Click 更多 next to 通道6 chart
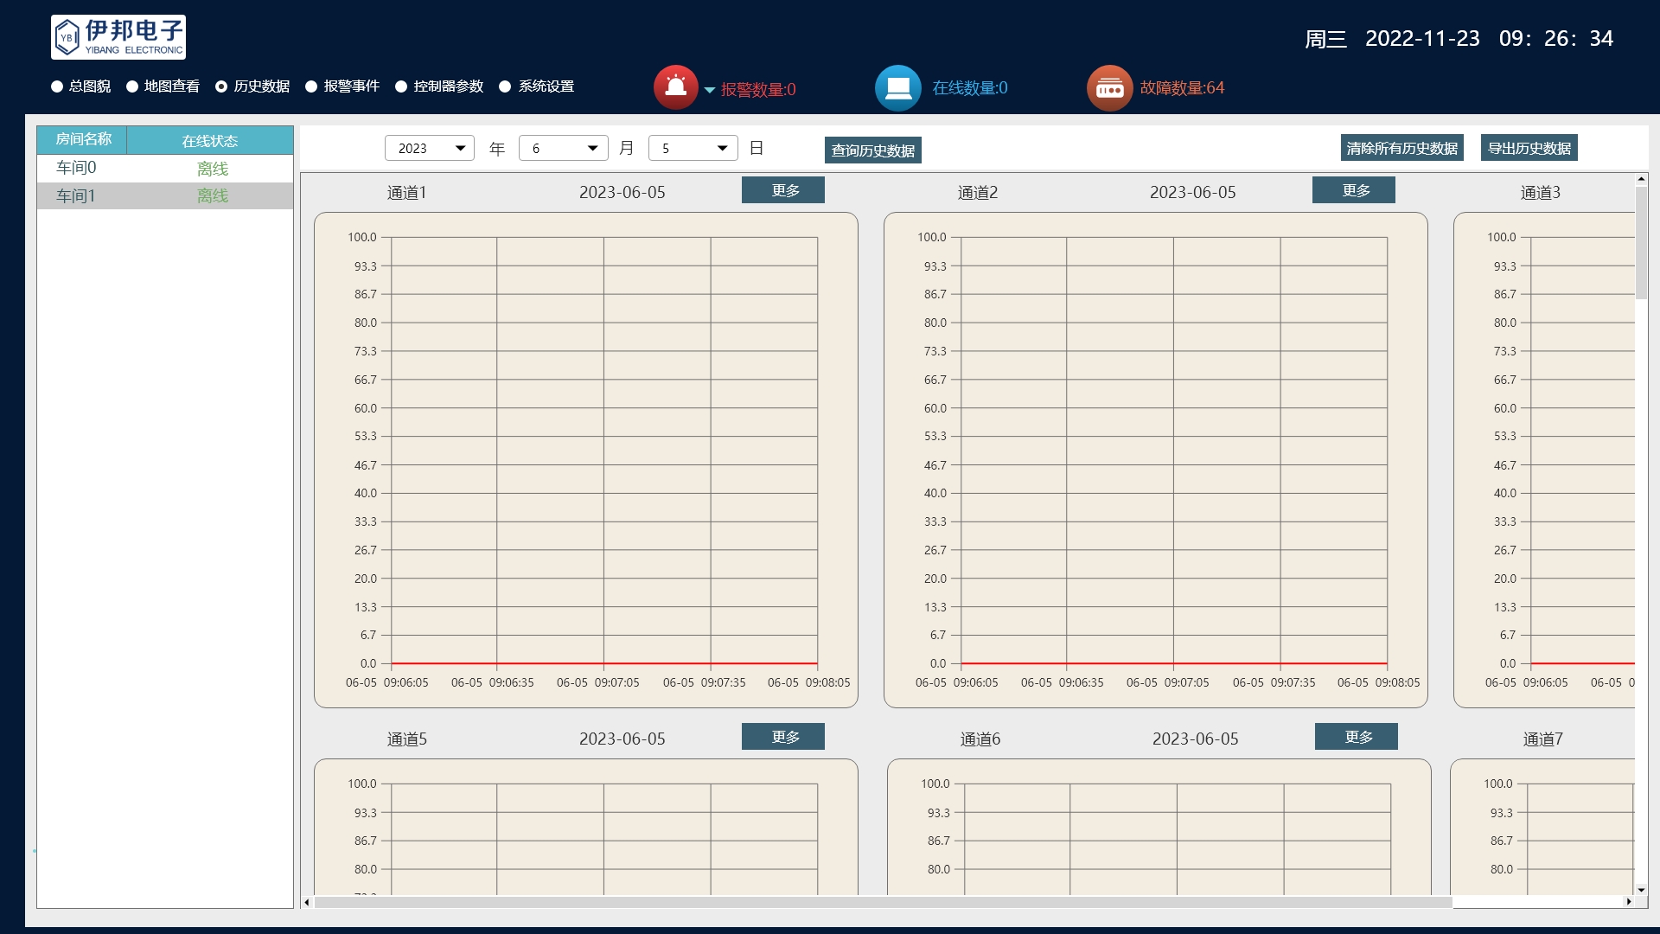The image size is (1660, 934). (x=1355, y=736)
